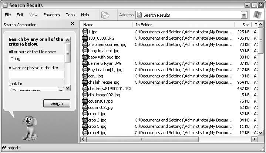This screenshot has height=153, width=266.
Task: Click the file name input field
Action: pyautogui.click(x=36, y=59)
